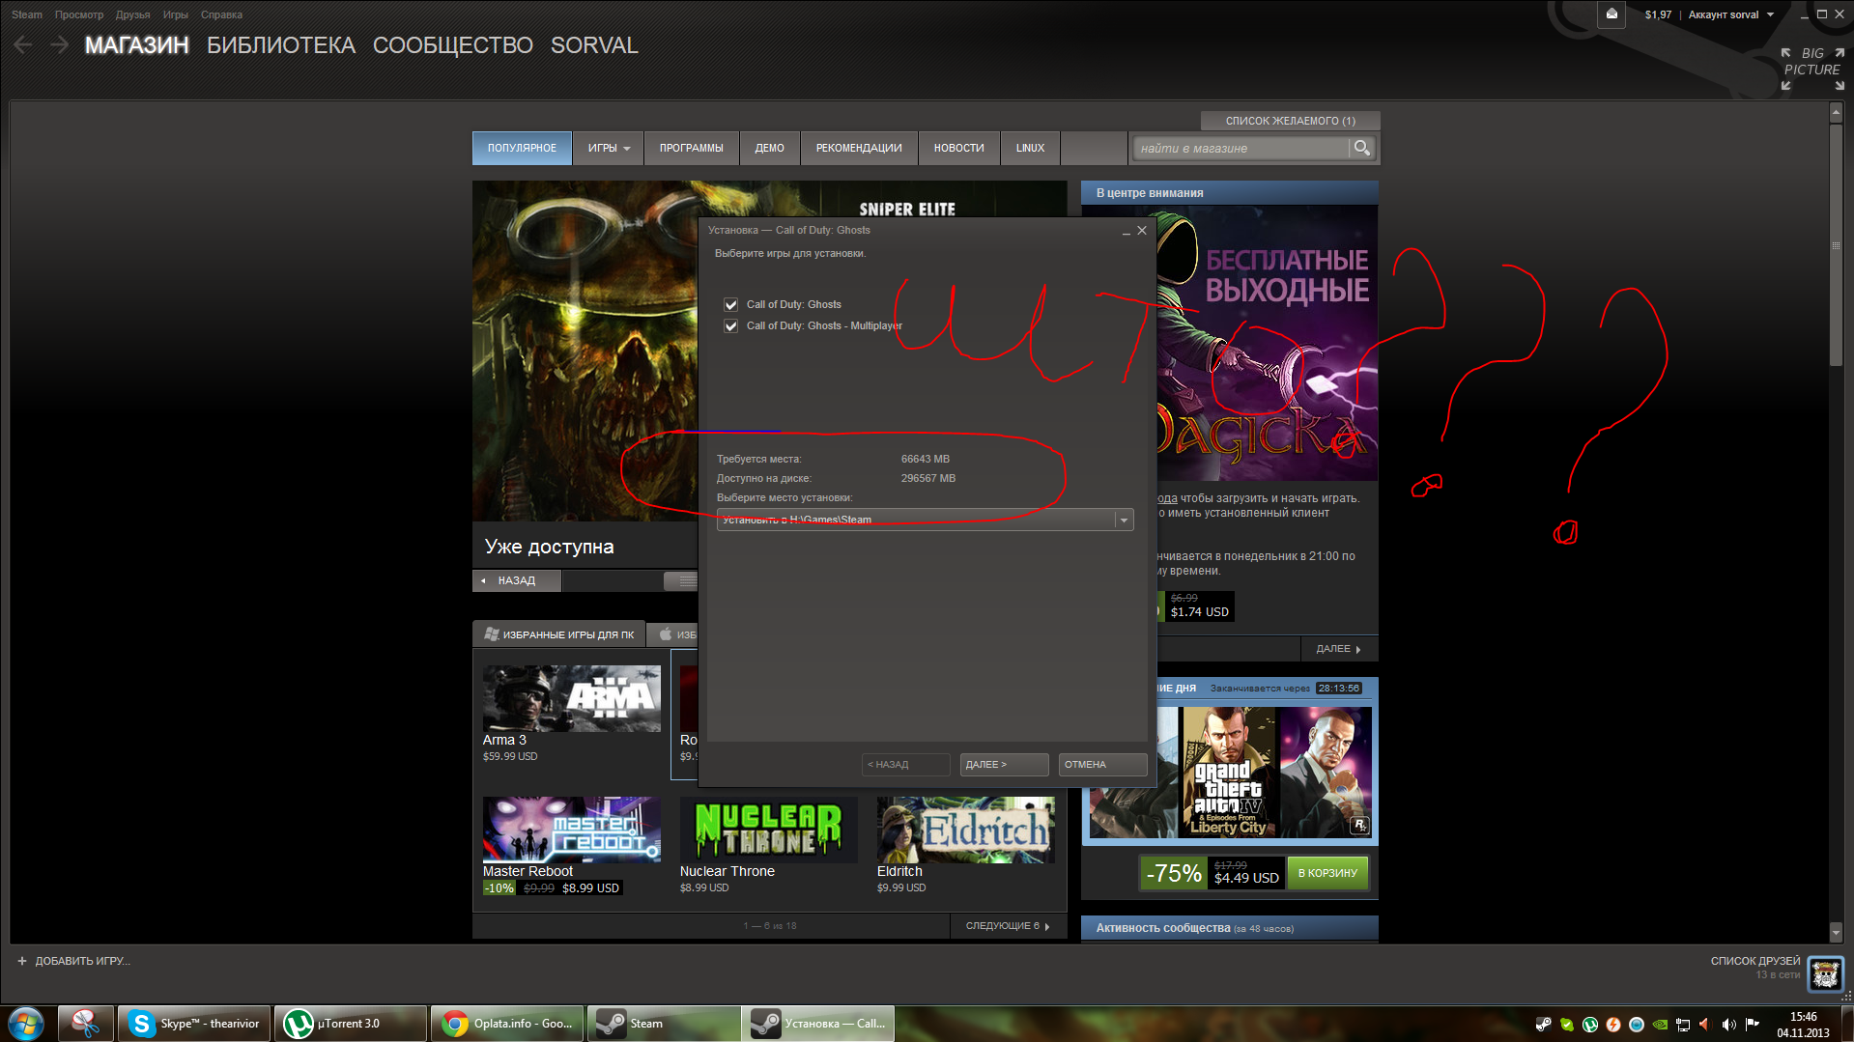Open the network connection tray icon
The width and height of the screenshot is (1854, 1042).
pyautogui.click(x=1682, y=1025)
